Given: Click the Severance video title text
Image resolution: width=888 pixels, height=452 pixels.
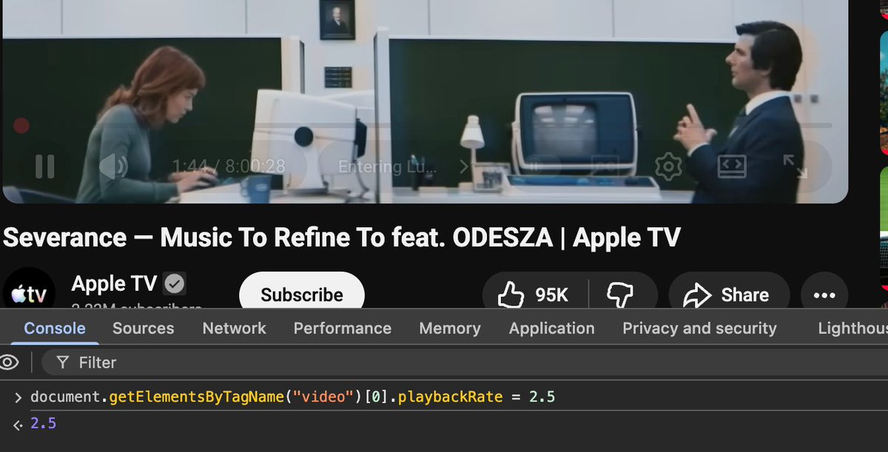Looking at the screenshot, I should pos(341,237).
